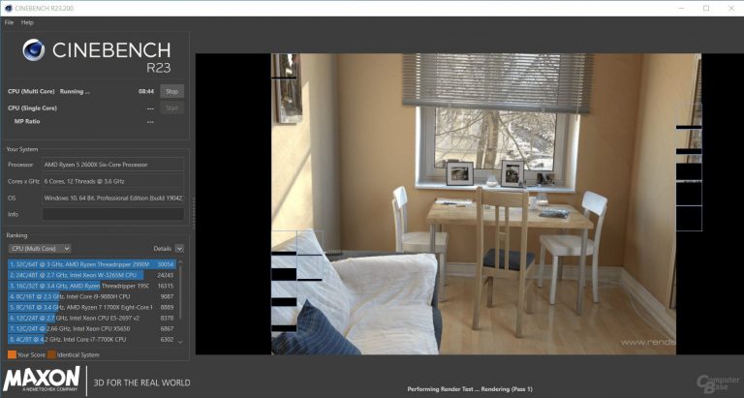Expand the ranking Details dropdown arrow

pyautogui.click(x=179, y=248)
